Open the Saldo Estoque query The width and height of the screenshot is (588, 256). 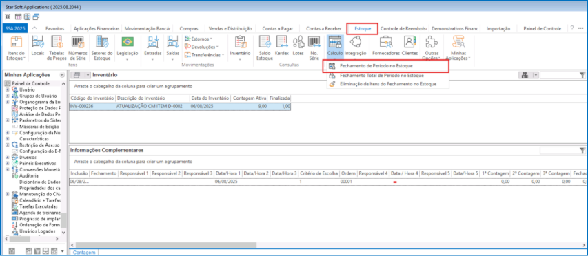[x=265, y=48]
